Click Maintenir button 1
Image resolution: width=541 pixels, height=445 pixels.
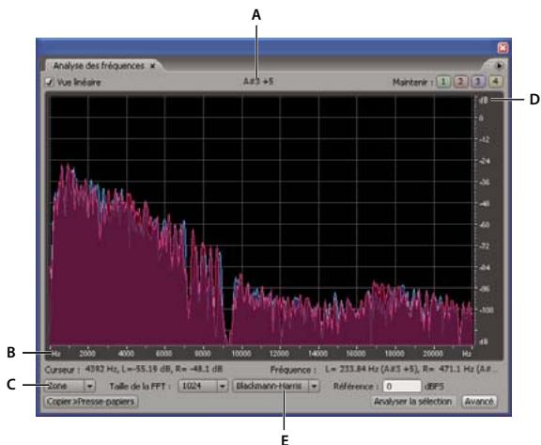[x=443, y=82]
